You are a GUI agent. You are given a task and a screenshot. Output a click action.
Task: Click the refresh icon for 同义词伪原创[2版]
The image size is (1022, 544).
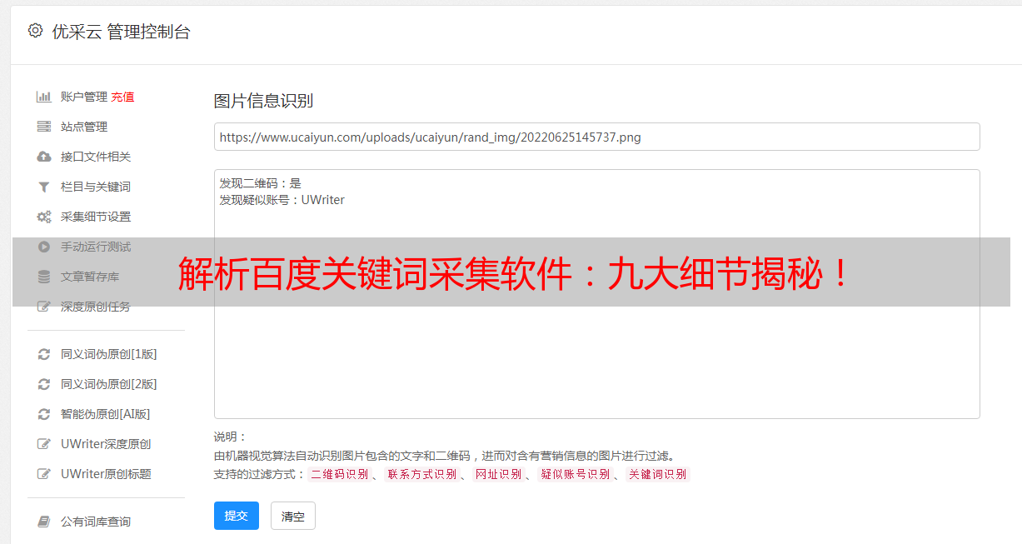pyautogui.click(x=44, y=384)
